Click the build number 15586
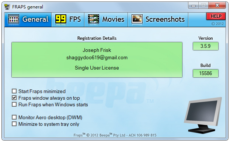Screen dimensions: 230x142 tap(206, 73)
